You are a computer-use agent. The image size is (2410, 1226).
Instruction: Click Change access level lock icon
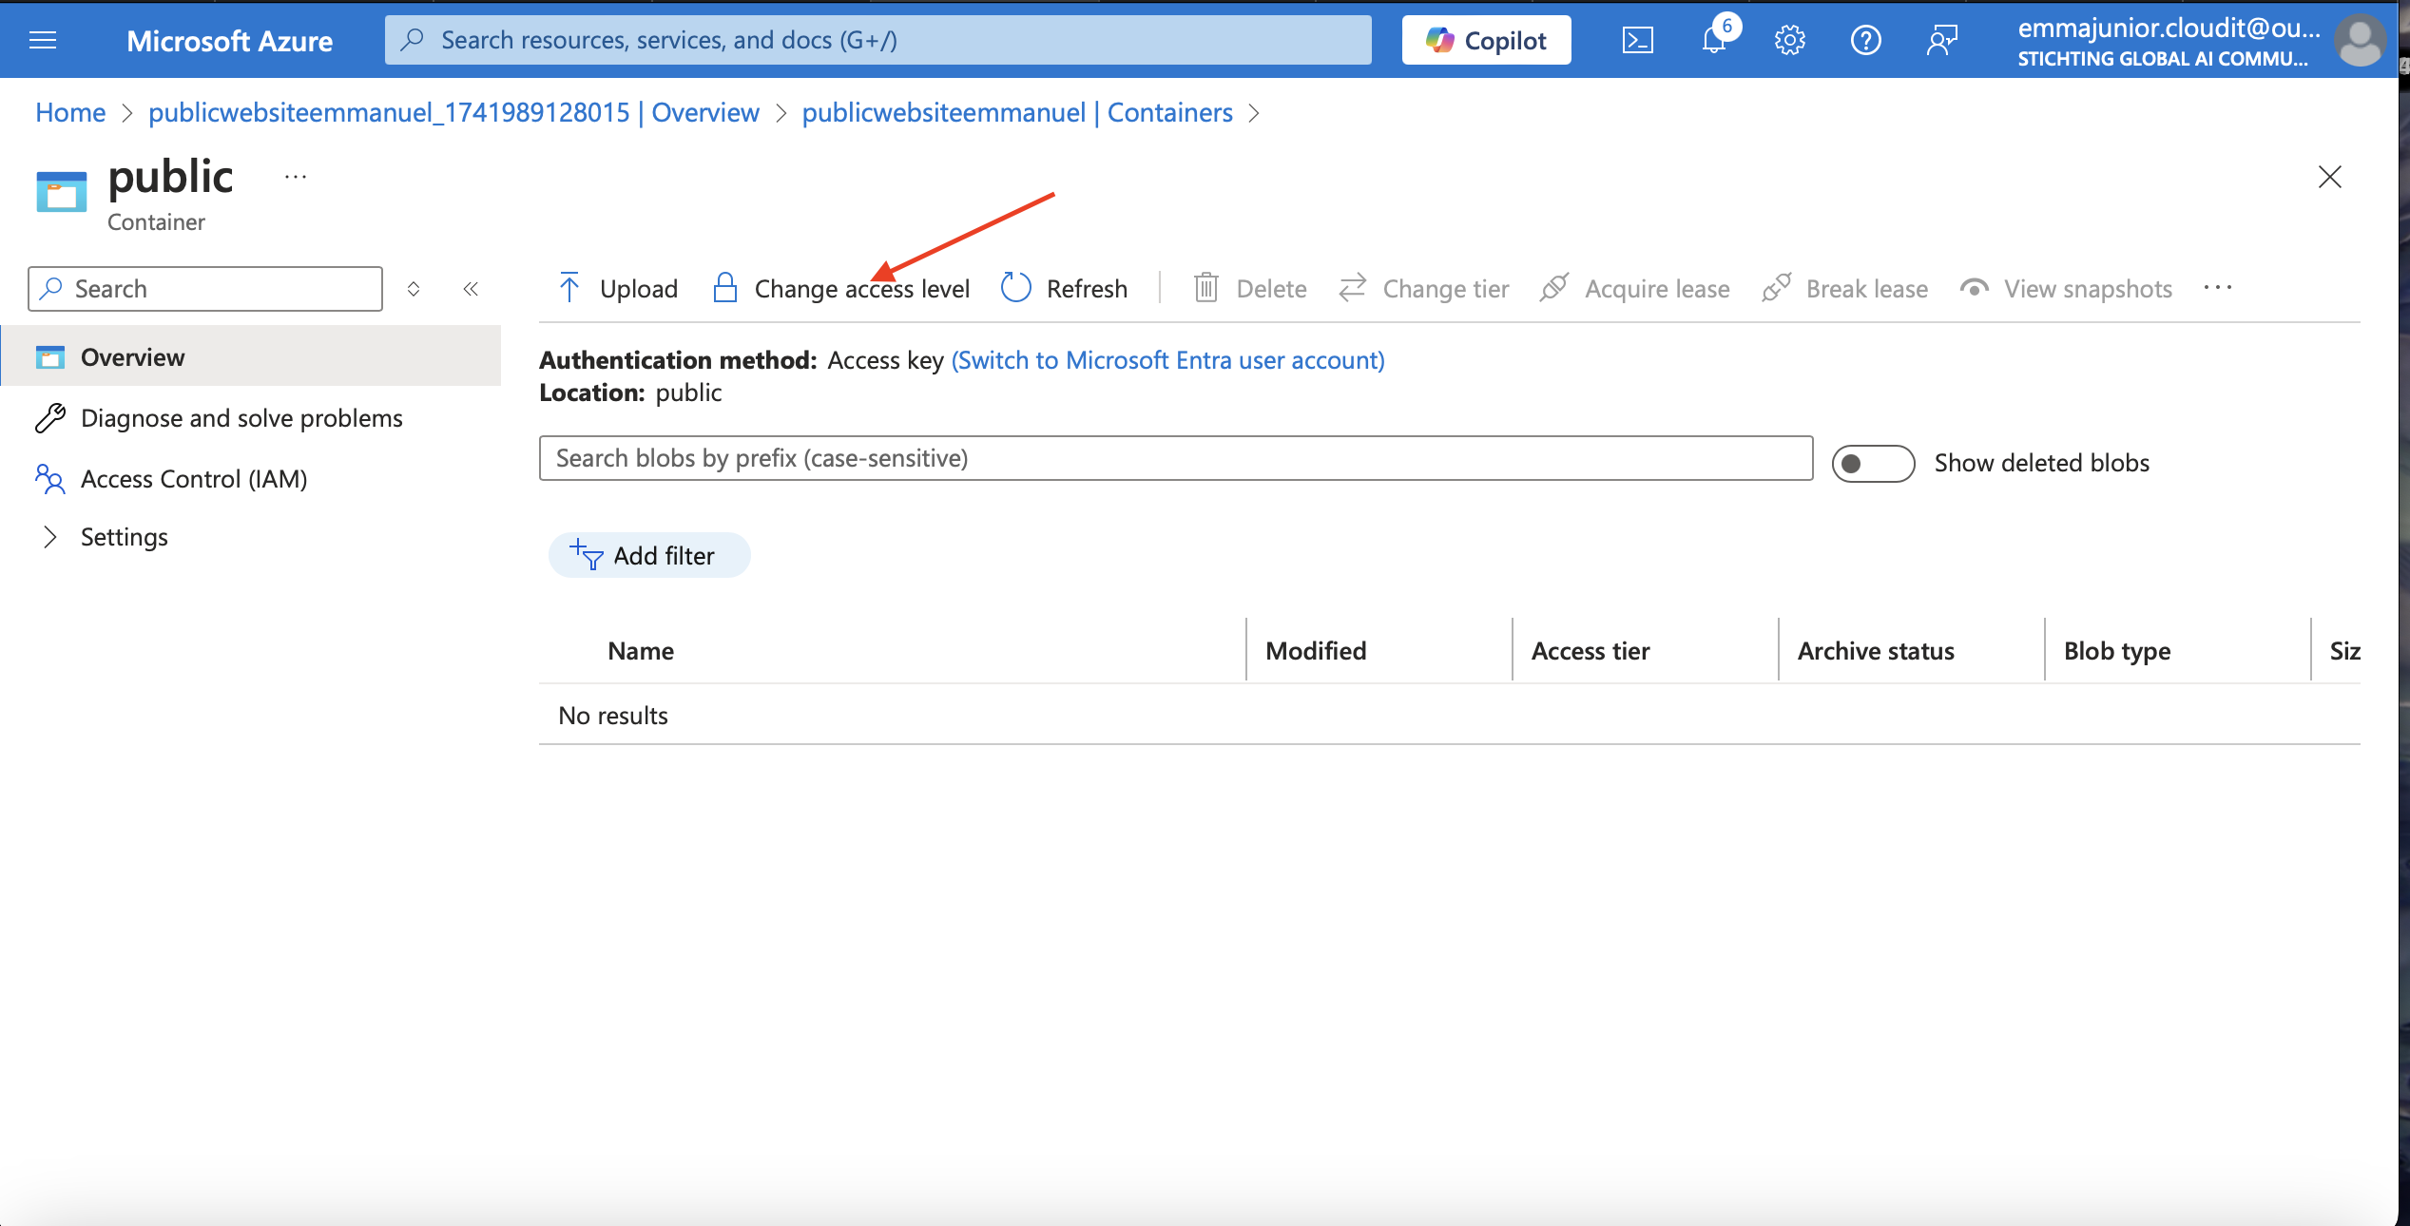(725, 288)
